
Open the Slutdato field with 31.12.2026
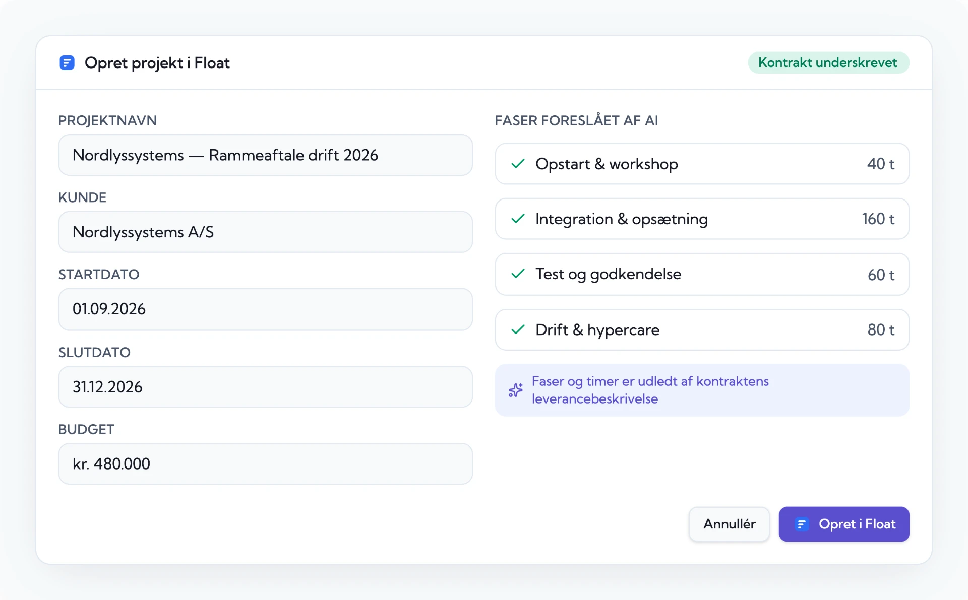pos(266,387)
